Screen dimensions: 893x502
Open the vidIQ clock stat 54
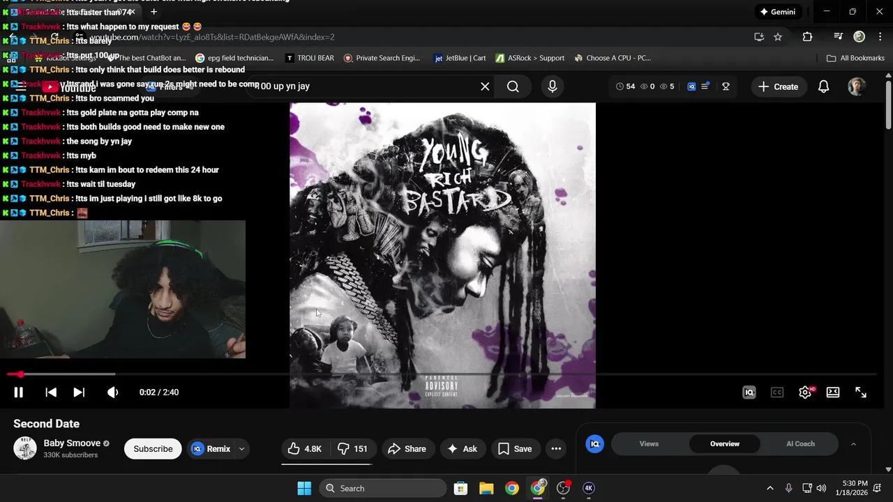(x=625, y=86)
